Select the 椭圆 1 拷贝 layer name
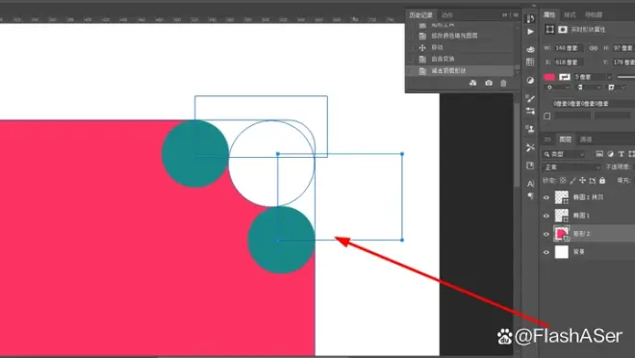 pyautogui.click(x=588, y=197)
